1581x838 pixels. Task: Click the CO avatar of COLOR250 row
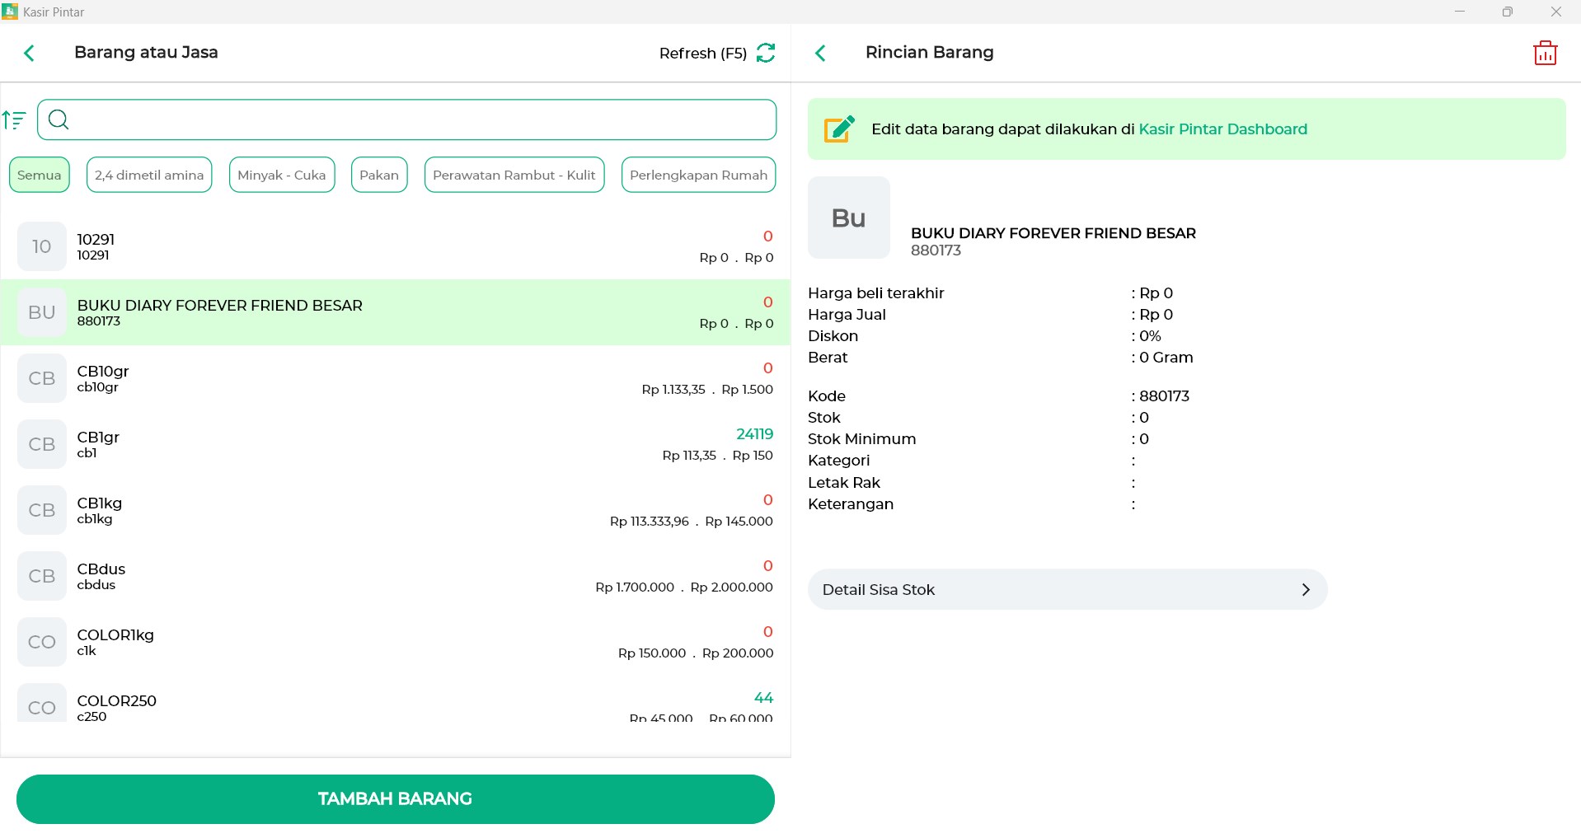pyautogui.click(x=42, y=703)
